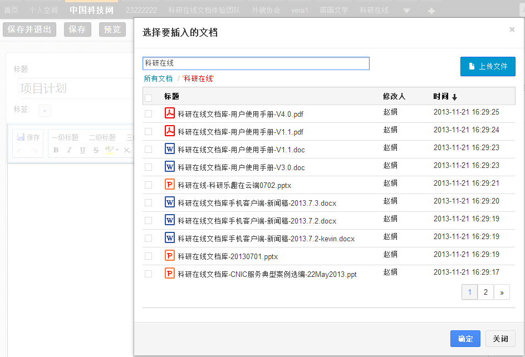
Task: Select checkbox for 新闻稿-2013.7.2-kevin.docx
Action: pyautogui.click(x=148, y=239)
